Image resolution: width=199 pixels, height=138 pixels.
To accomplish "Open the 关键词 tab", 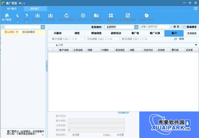I will click(x=57, y=33).
